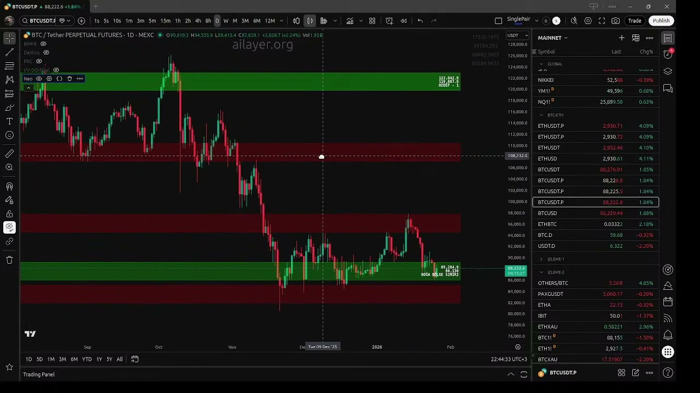Undo the last chart action
The height and width of the screenshot is (393, 700).
click(x=420, y=21)
